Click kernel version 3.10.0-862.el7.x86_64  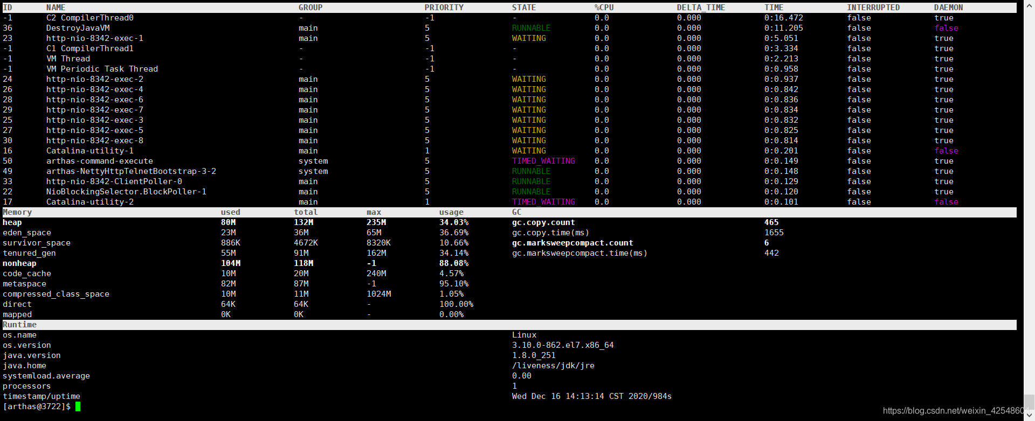(x=563, y=345)
